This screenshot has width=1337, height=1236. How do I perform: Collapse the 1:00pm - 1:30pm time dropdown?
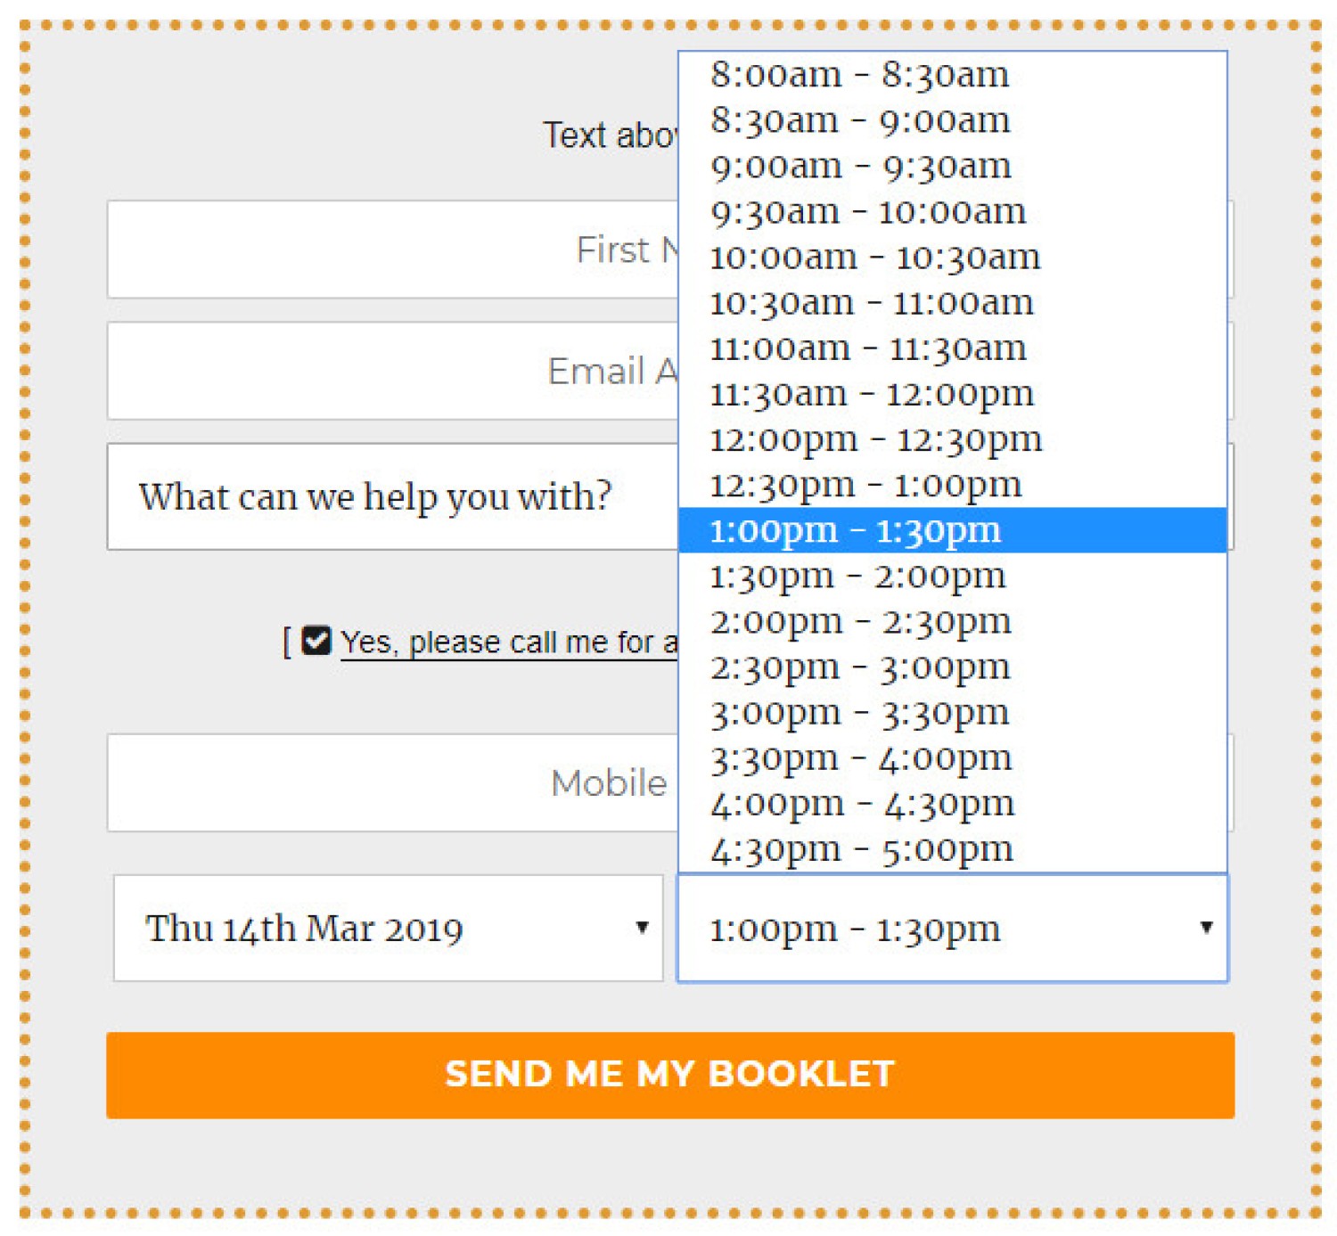952,928
